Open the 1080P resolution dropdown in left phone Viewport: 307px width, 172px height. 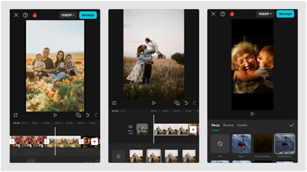coord(68,15)
